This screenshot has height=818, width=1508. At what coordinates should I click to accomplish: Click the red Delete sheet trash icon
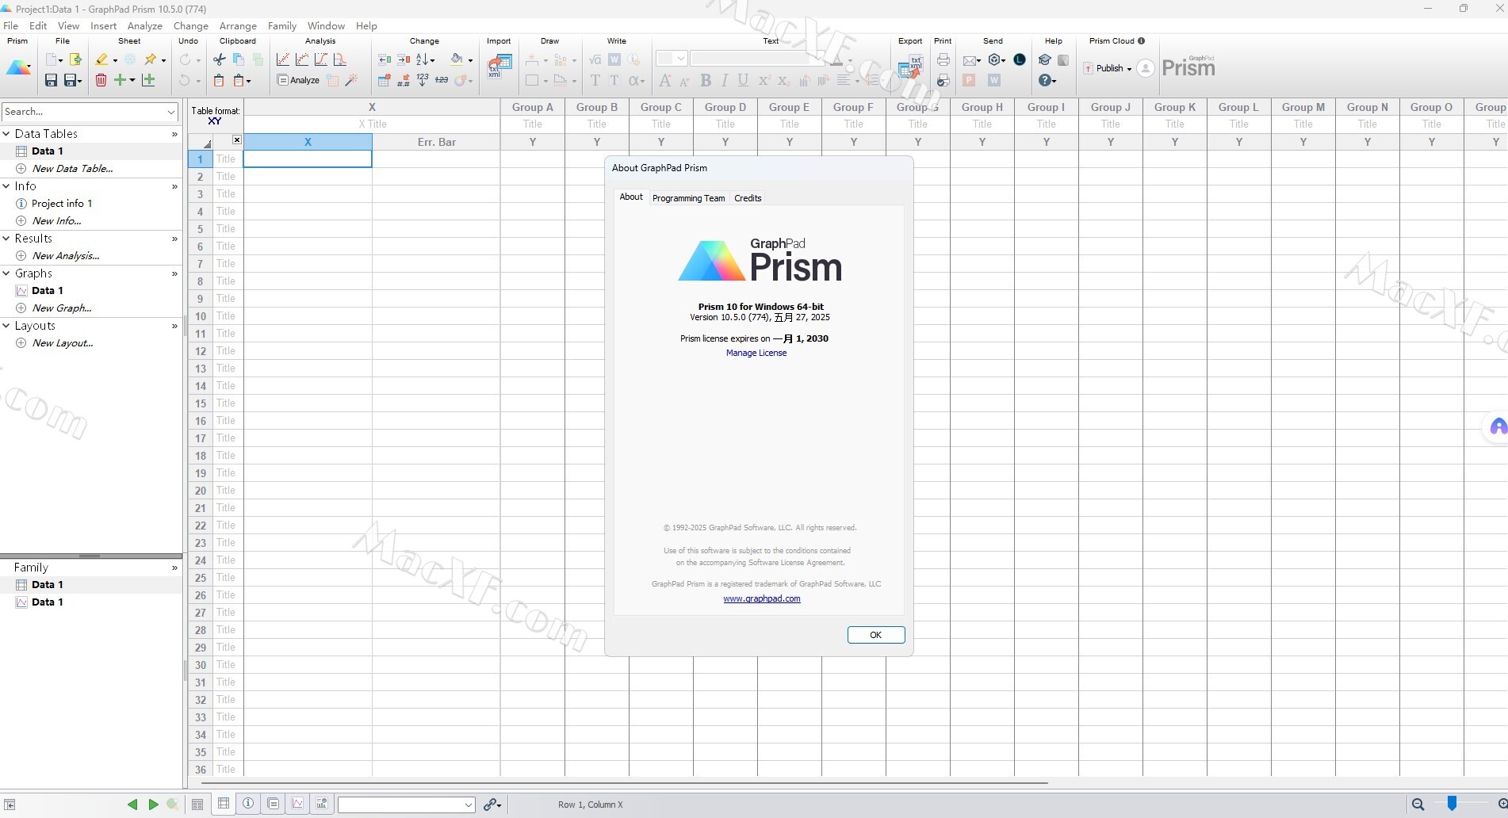101,80
